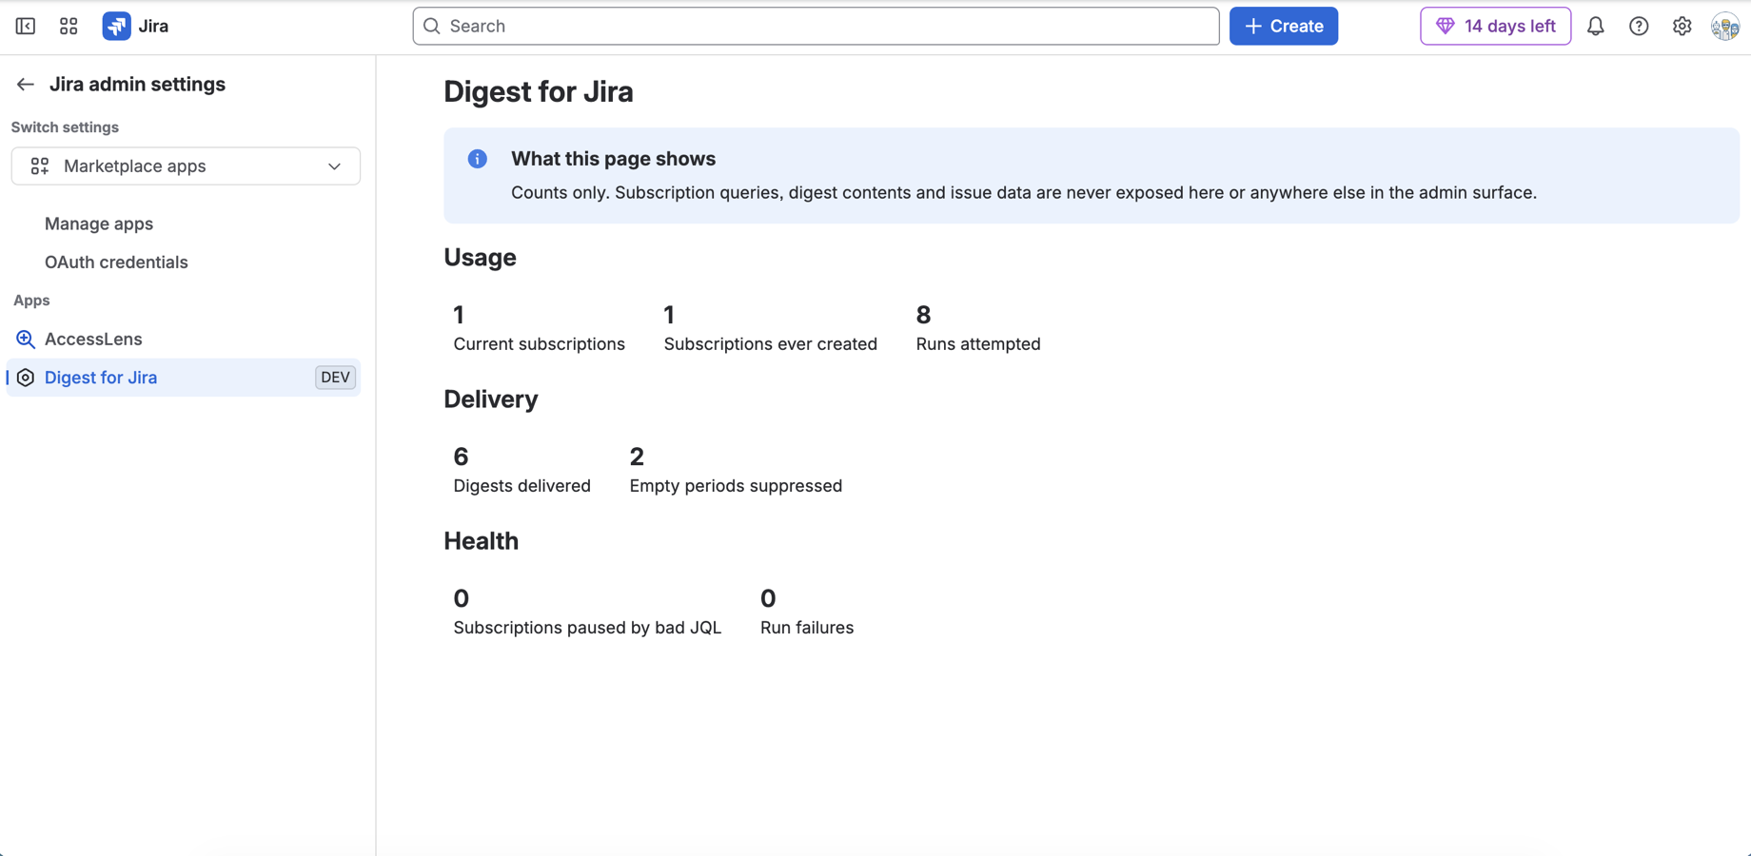Click the Digest for Jira page heading
Screen dimensions: 1751x856
[538, 91]
